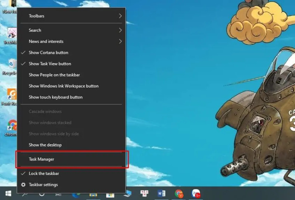Viewport: 295px width, 200px height.
Task: Toggle Lock the taskbar option
Action: click(71, 173)
